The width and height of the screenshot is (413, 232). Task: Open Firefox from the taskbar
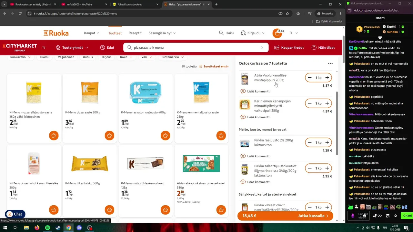pos(37,227)
